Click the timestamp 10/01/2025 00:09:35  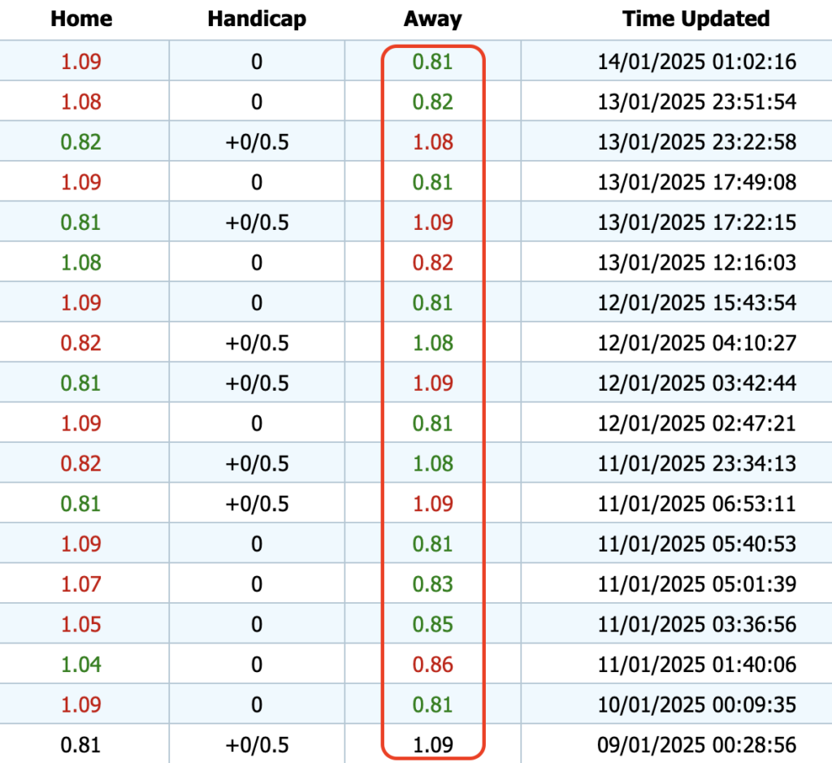[695, 704]
